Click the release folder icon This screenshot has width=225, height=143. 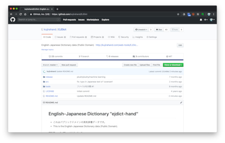44,77
